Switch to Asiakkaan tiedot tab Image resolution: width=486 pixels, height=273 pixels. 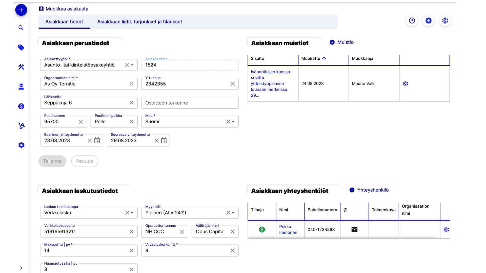pos(64,22)
